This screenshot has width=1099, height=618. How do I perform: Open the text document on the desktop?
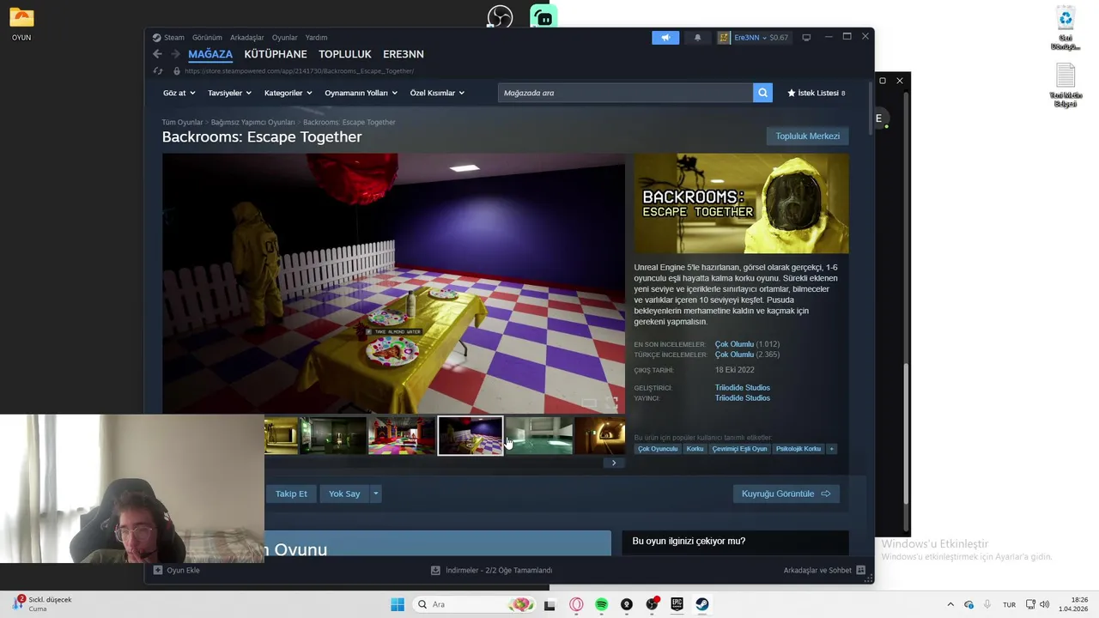pyautogui.click(x=1066, y=86)
